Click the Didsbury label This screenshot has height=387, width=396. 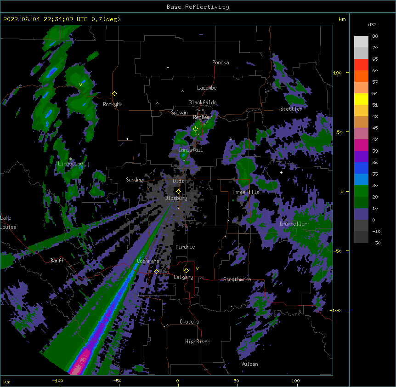pyautogui.click(x=176, y=198)
